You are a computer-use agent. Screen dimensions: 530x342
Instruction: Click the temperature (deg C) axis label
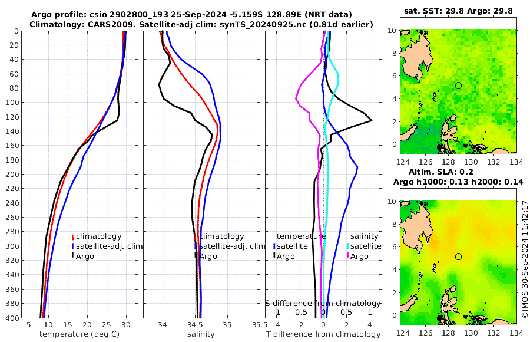click(x=79, y=334)
